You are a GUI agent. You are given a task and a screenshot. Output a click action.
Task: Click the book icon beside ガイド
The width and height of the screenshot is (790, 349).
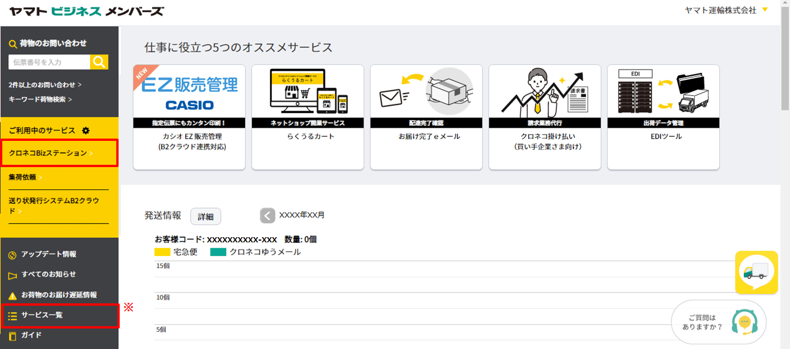coord(13,336)
